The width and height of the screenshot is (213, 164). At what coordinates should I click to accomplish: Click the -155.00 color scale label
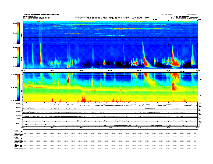pyautogui.click(x=14, y=100)
